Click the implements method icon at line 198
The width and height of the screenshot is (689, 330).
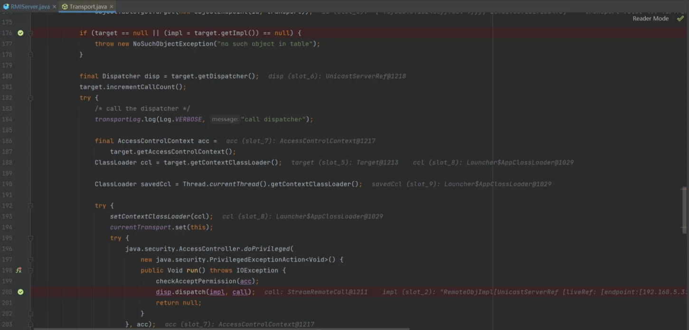19,270
